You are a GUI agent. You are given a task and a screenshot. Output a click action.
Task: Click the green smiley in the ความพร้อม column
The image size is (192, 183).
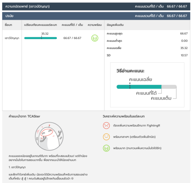[95, 38]
